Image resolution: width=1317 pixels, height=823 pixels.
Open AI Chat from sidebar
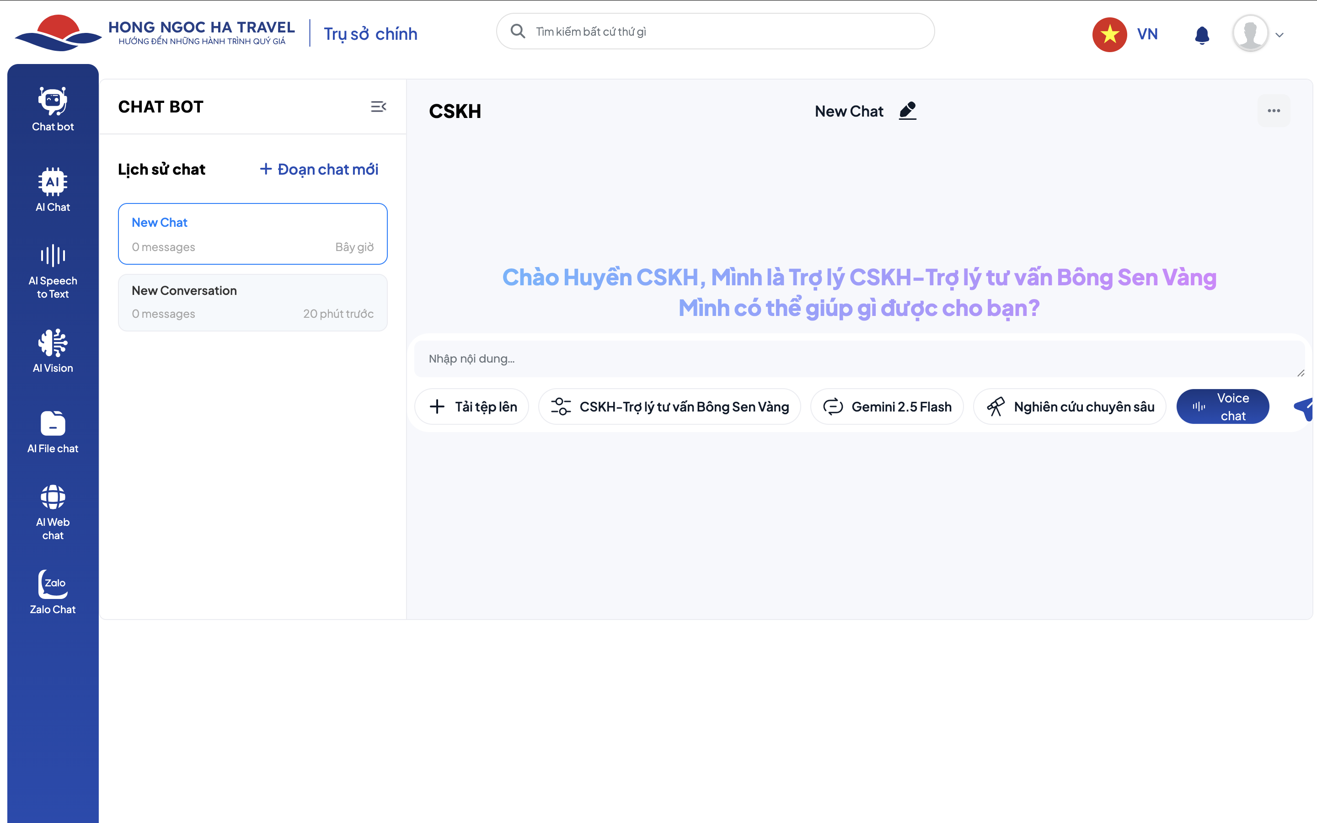click(x=53, y=189)
